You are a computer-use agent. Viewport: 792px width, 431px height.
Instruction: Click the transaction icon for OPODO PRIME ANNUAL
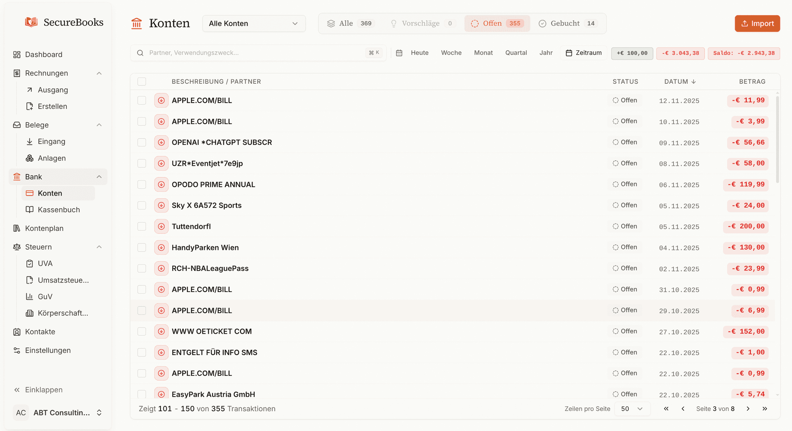pyautogui.click(x=161, y=184)
